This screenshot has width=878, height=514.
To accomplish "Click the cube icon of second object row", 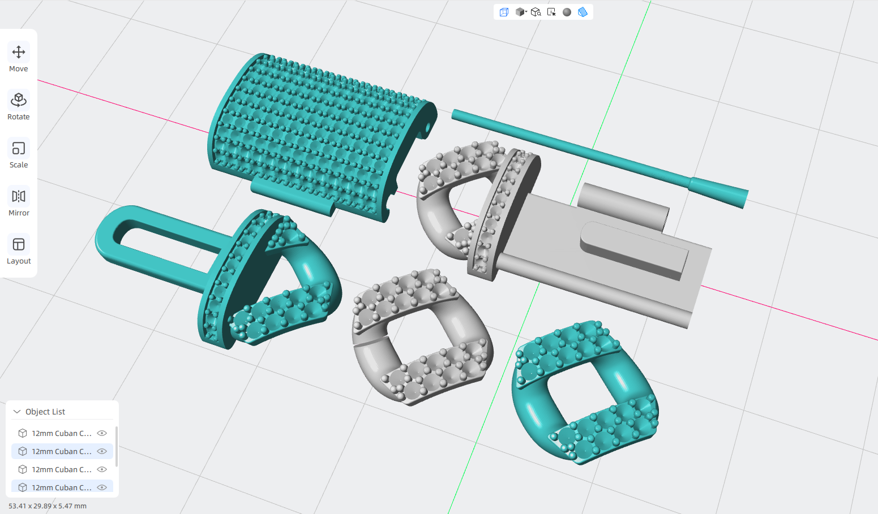I will tap(23, 451).
